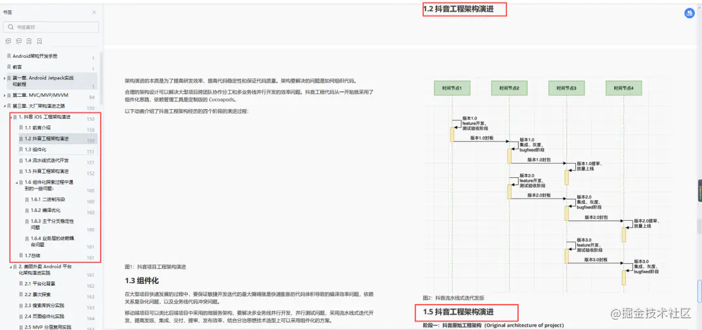Open the 前言 bookmark
This screenshot has width=702, height=330.
pyautogui.click(x=17, y=67)
